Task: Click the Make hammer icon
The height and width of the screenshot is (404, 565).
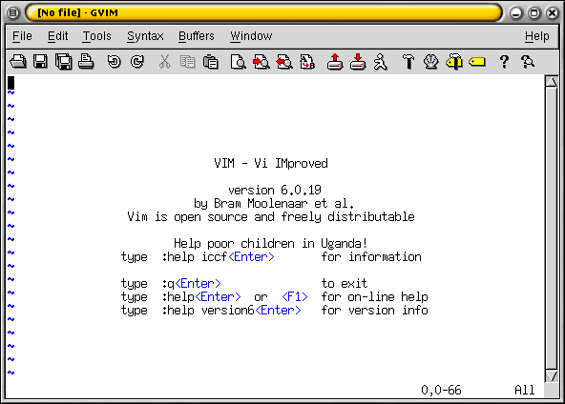Action: click(x=408, y=62)
